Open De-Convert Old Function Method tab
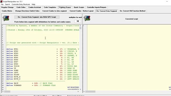The width and height of the screenshot is (171, 96). click(x=133, y=11)
